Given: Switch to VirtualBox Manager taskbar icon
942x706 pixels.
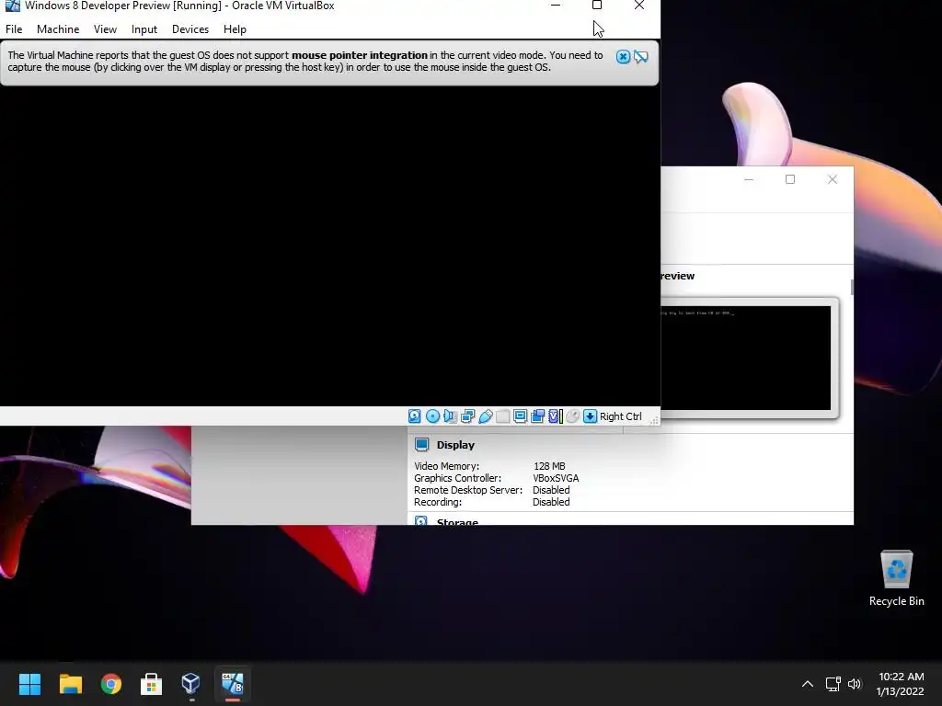Looking at the screenshot, I should tap(191, 684).
